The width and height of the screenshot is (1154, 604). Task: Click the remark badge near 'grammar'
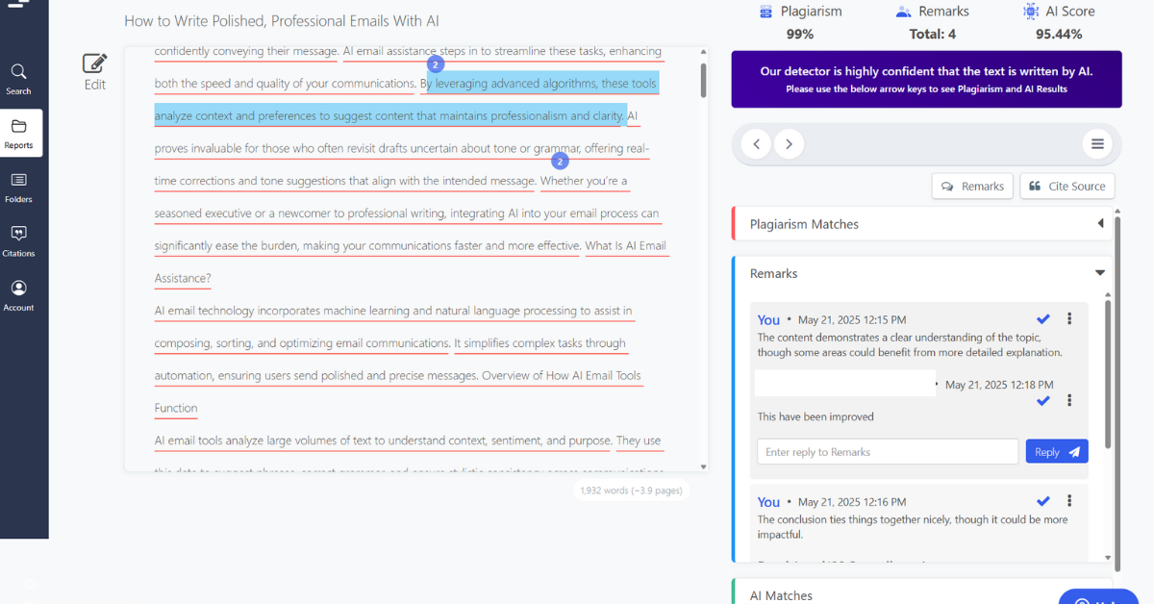(560, 162)
